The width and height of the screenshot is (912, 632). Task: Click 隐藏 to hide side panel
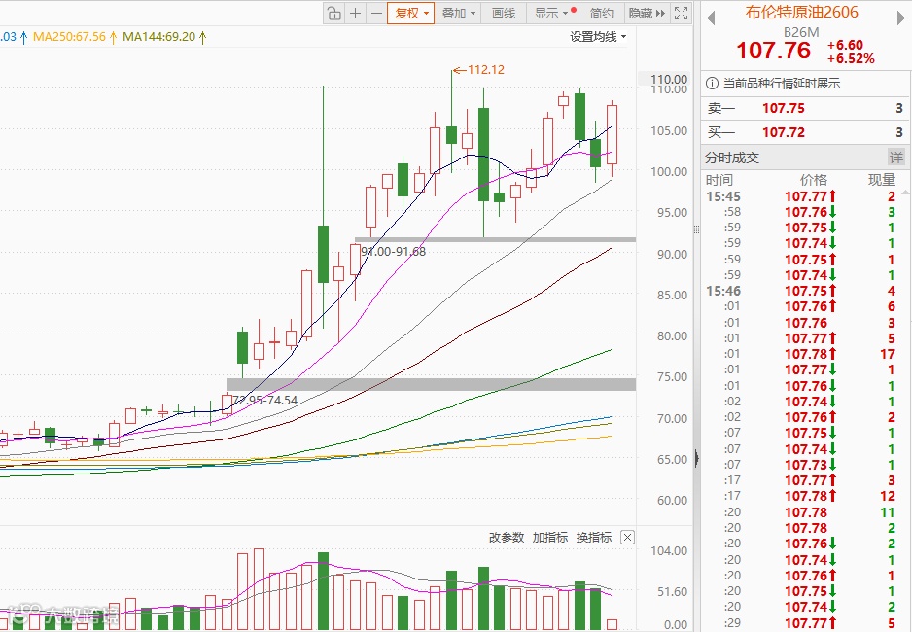point(647,13)
